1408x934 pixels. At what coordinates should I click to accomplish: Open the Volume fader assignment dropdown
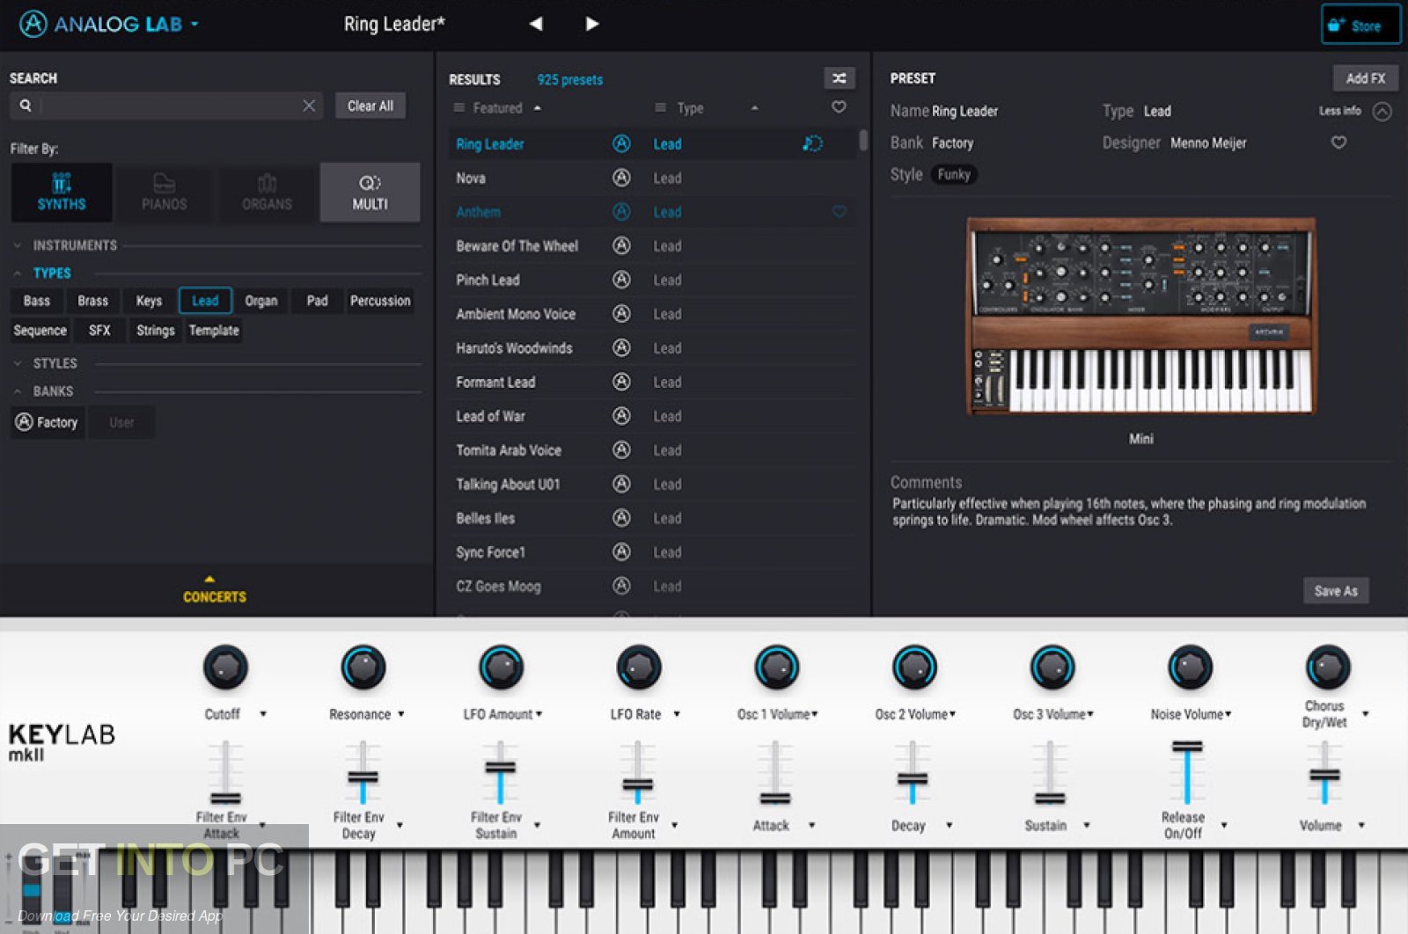coord(1361,825)
